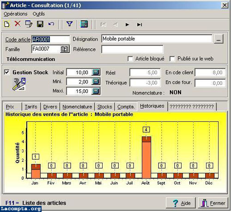Toggle the Gestion Stock checkbox
Viewport: 231px width, 212px height.
coord(7,72)
